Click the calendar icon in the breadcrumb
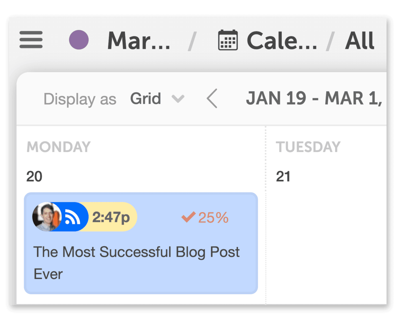The width and height of the screenshot is (396, 320). point(228,40)
